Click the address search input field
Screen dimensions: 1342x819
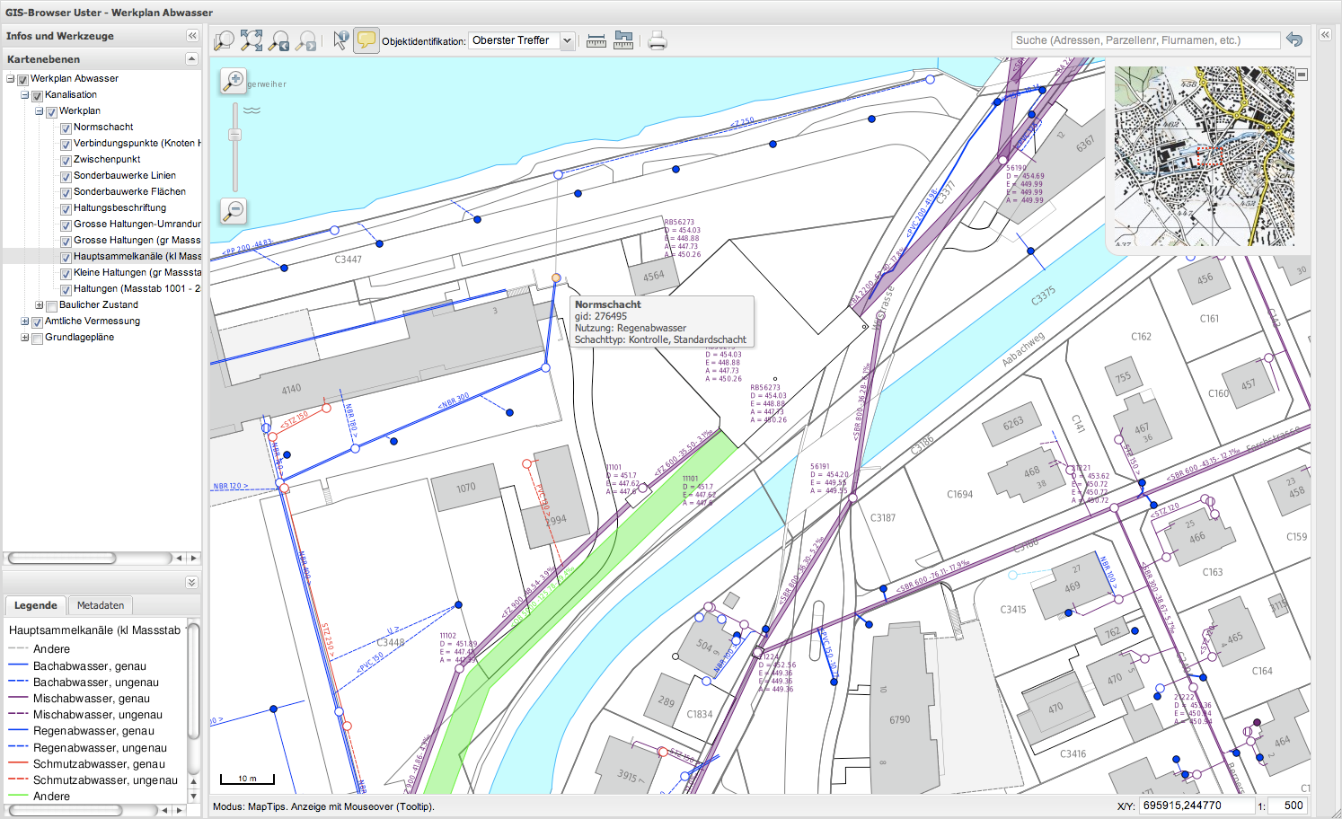1144,40
